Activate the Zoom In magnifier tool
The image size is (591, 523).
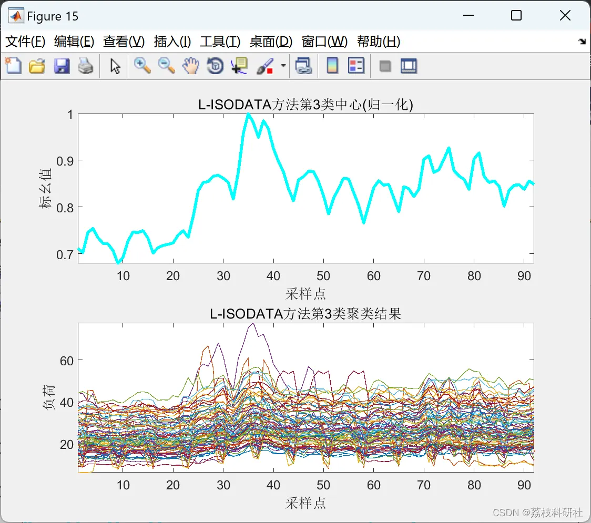pyautogui.click(x=142, y=66)
